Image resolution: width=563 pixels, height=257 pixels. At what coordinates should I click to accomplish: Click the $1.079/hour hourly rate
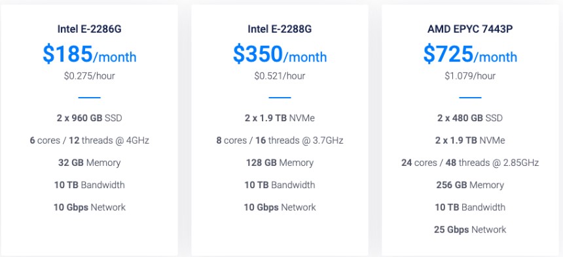pyautogui.click(x=470, y=76)
